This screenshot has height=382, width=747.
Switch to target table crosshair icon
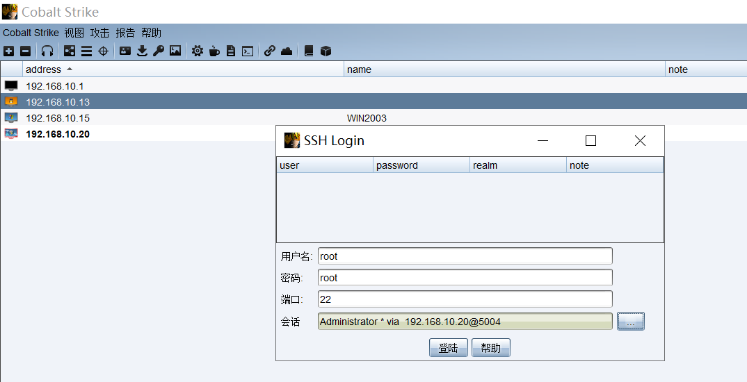point(103,51)
